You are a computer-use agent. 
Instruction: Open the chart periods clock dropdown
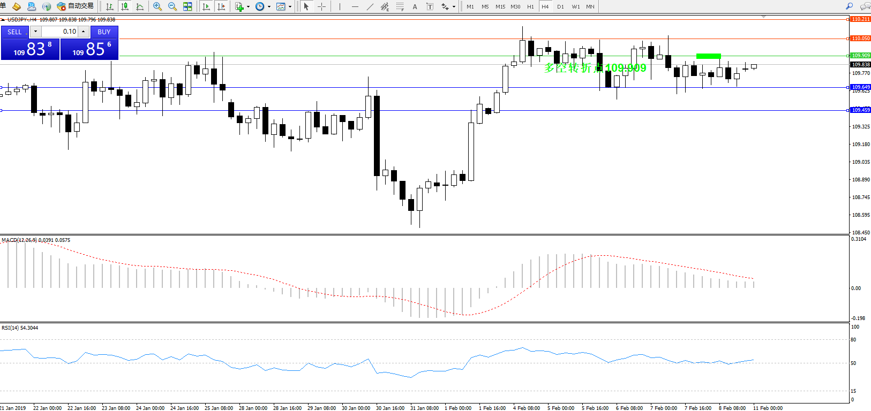[x=269, y=7]
